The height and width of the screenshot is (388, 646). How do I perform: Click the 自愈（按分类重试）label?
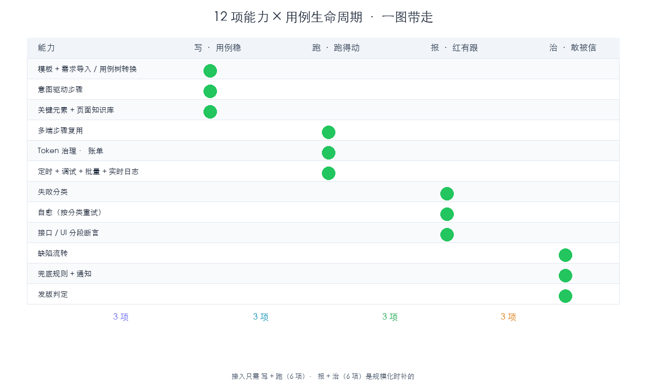click(70, 212)
